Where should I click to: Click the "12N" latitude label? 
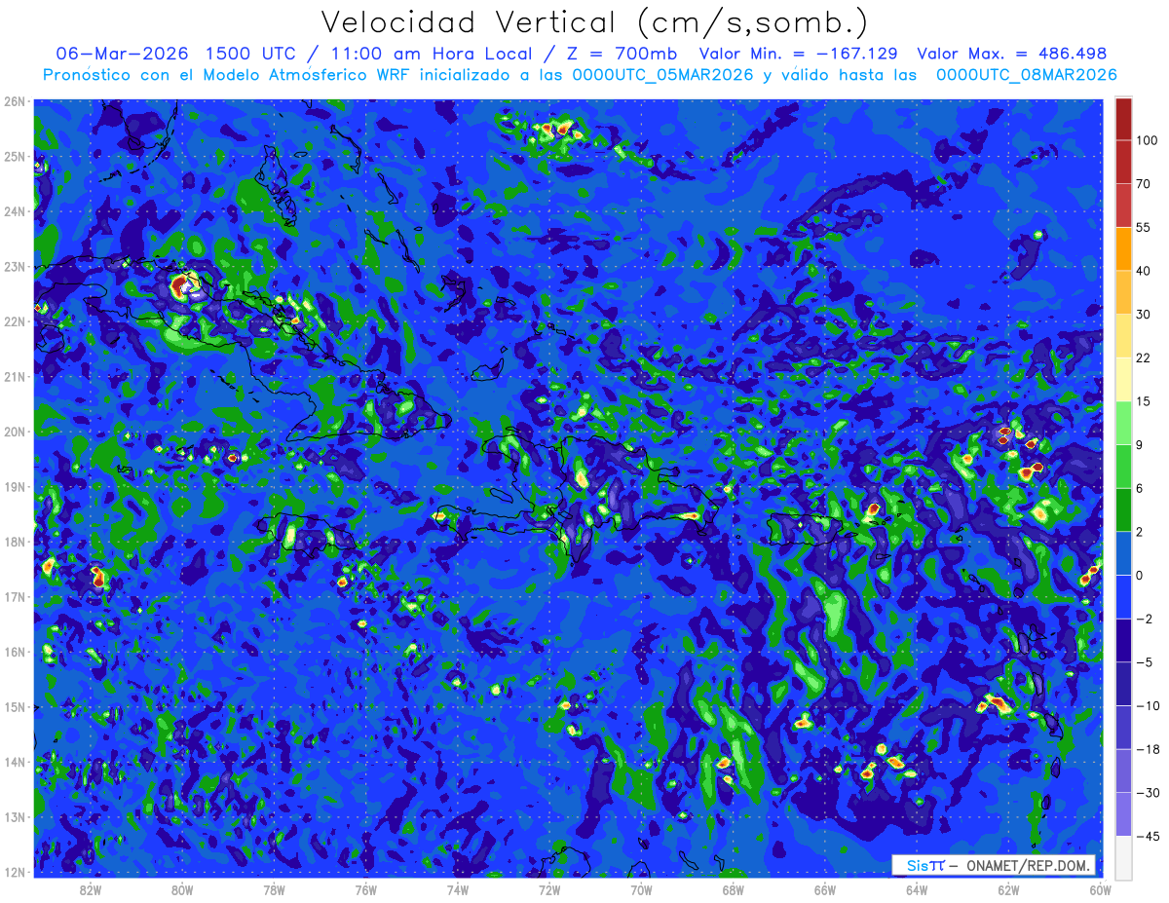point(14,872)
